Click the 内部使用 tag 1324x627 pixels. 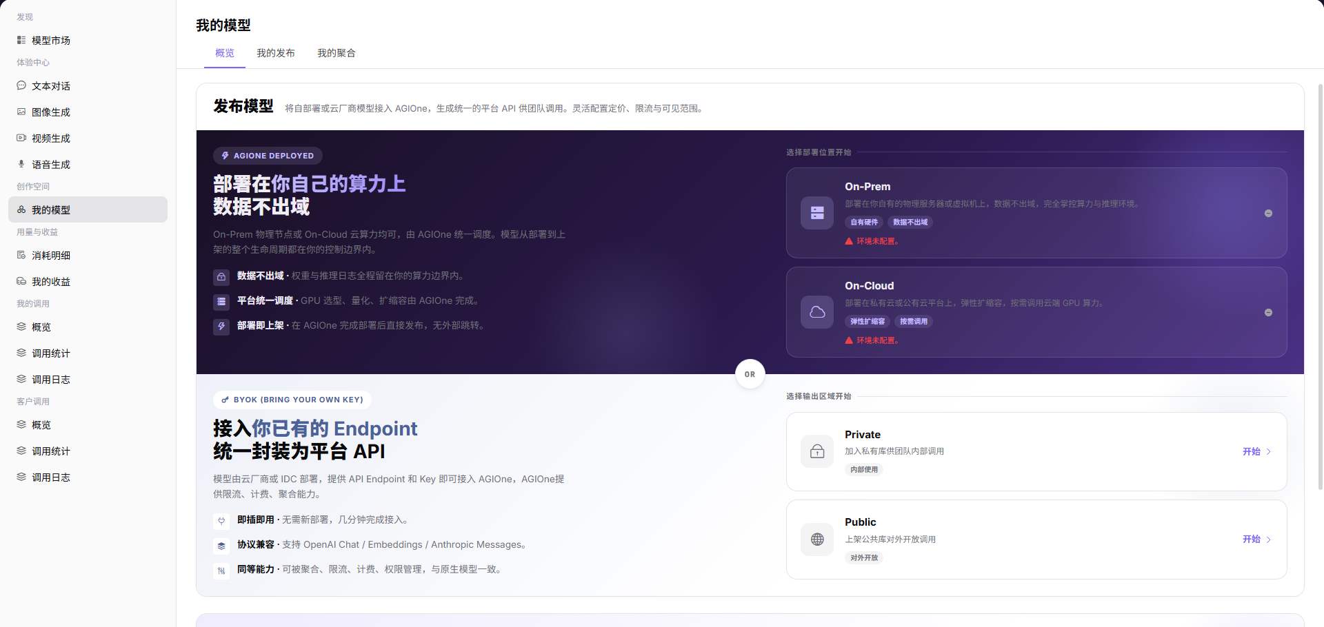point(864,469)
